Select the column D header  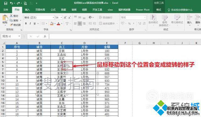(84, 43)
